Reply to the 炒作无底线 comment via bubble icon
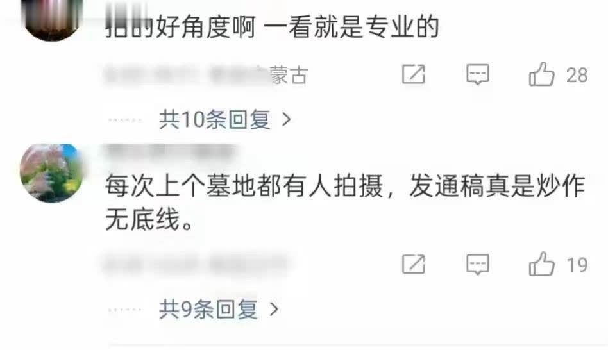 tap(477, 264)
